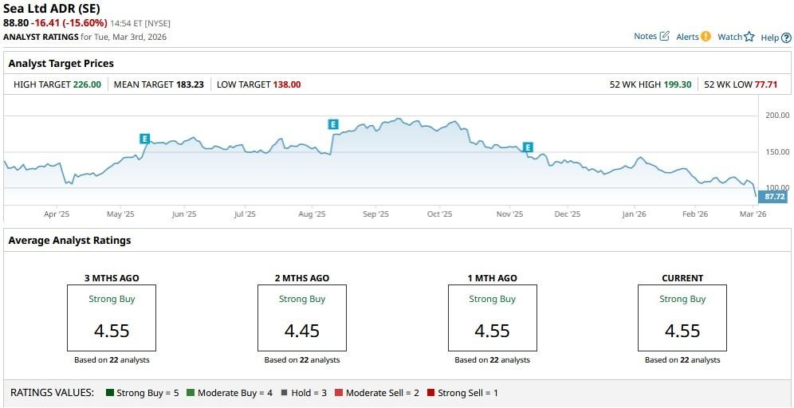The width and height of the screenshot is (794, 408).
Task: Open the Help link
Action: pyautogui.click(x=770, y=37)
